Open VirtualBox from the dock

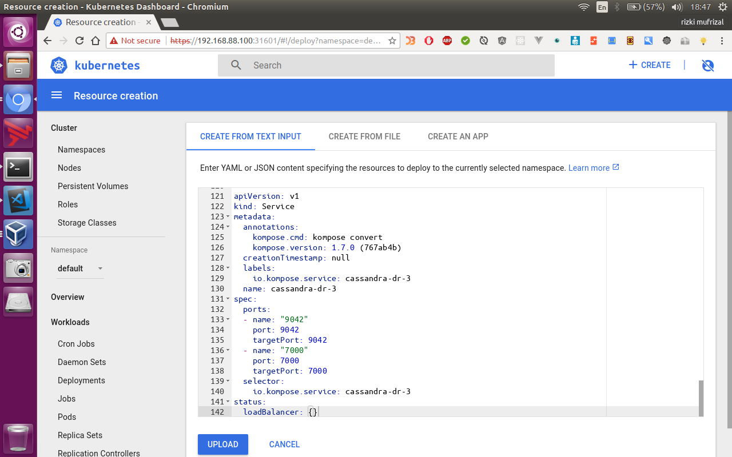tap(18, 234)
